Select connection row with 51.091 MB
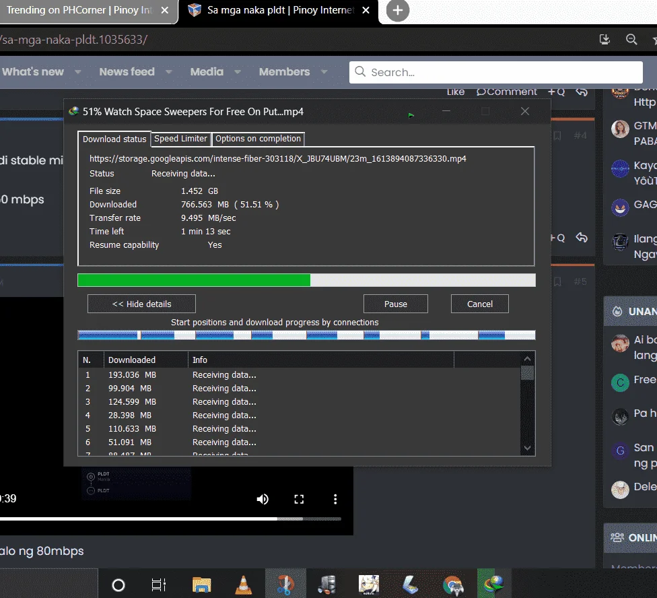Image resolution: width=657 pixels, height=598 pixels. pyautogui.click(x=299, y=442)
